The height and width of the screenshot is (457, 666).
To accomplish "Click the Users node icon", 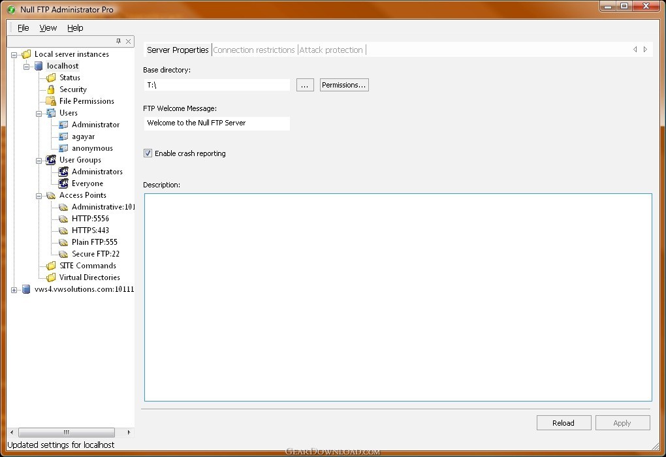I will (x=51, y=113).
